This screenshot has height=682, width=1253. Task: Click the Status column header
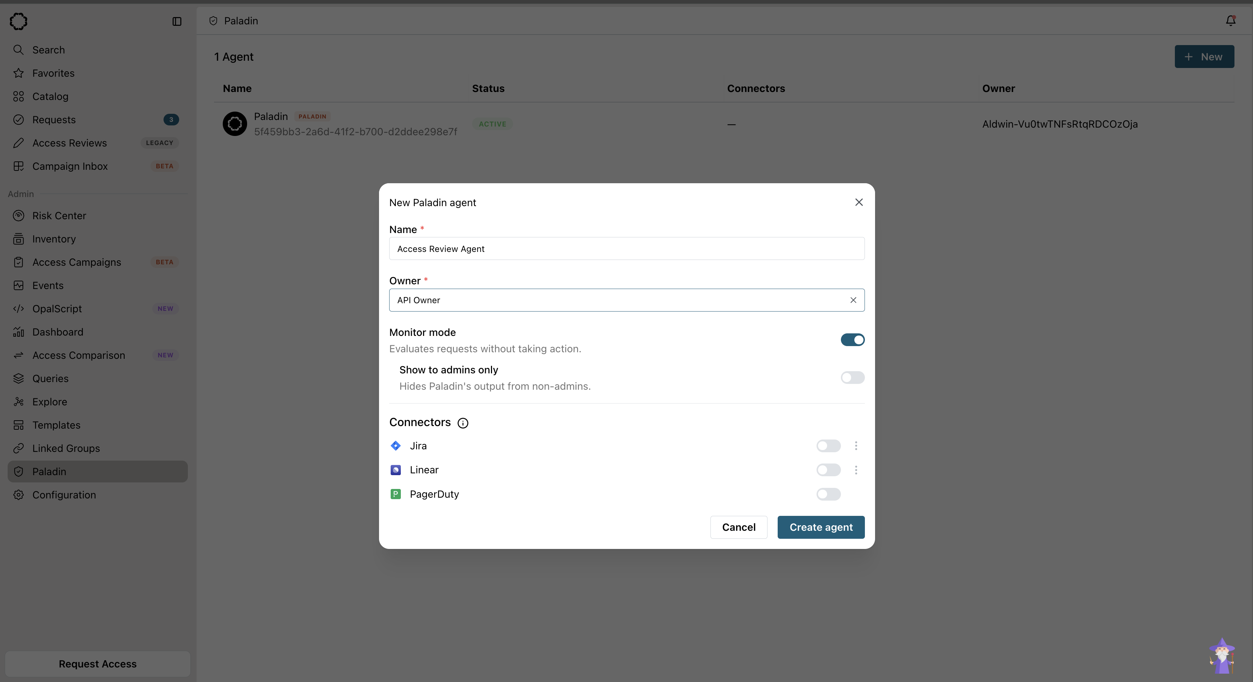coord(488,89)
